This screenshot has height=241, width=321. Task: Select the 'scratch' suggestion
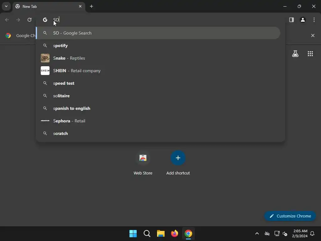click(x=160, y=133)
